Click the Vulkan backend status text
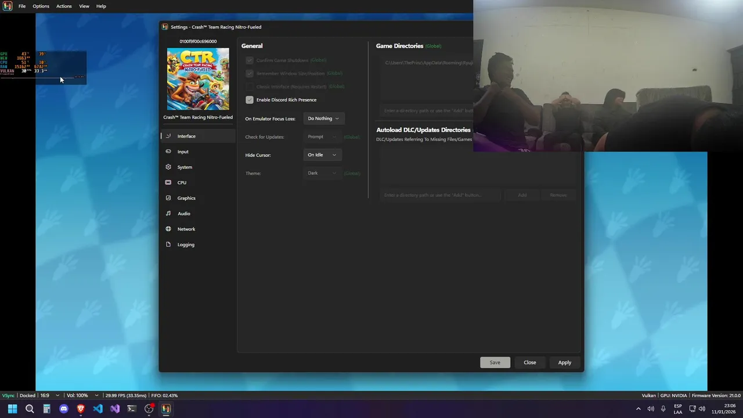743x418 pixels. [x=649, y=395]
